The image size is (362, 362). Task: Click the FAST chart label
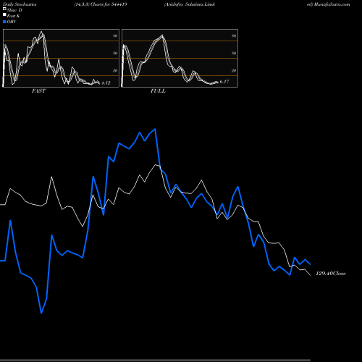[x=38, y=91]
